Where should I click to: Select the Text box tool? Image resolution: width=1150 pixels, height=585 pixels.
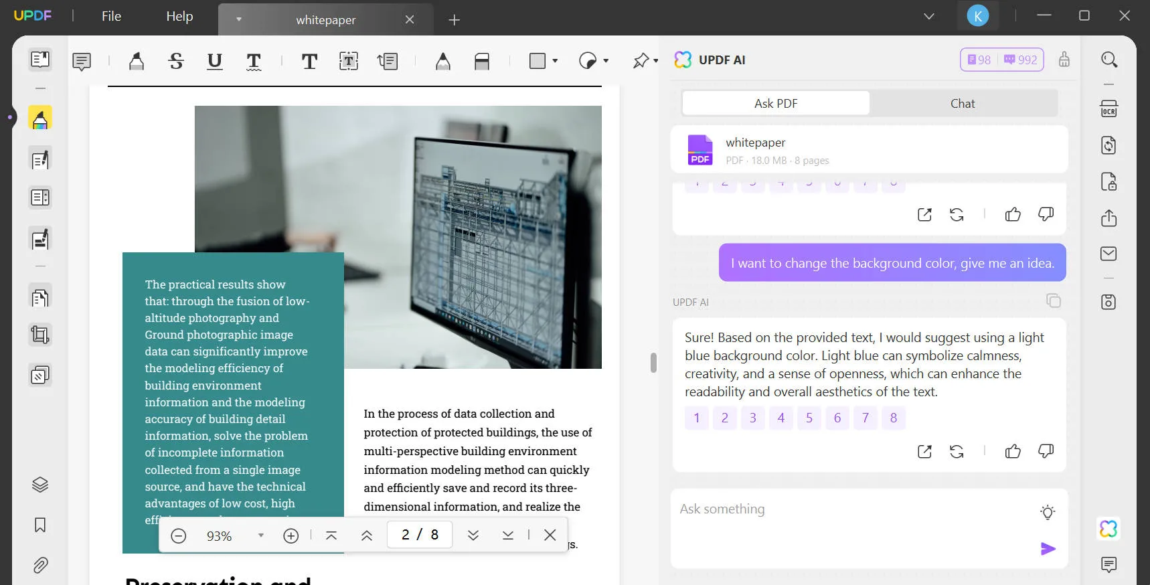(x=349, y=62)
